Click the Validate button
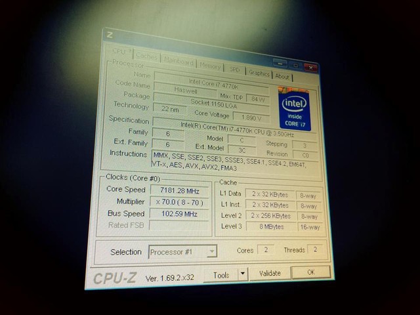The image size is (420, 315). (270, 273)
